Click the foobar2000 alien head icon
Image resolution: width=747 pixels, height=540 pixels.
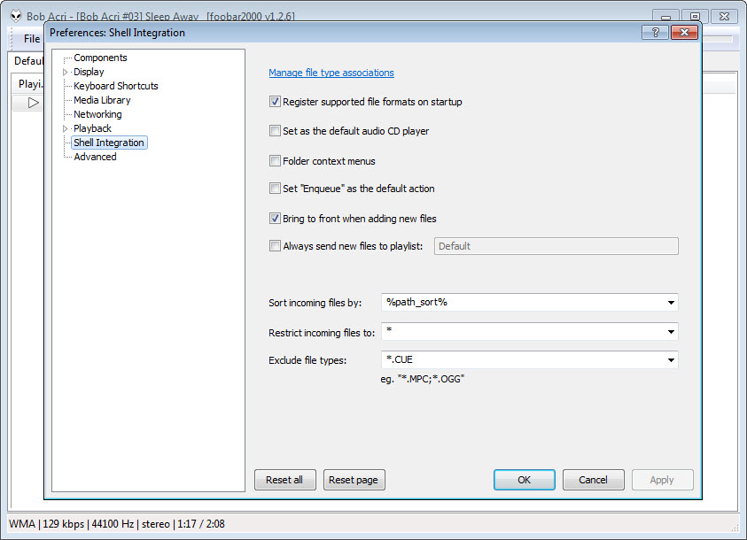pyautogui.click(x=16, y=16)
